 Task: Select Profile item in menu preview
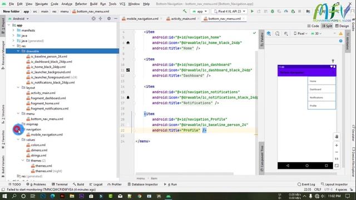322,106
